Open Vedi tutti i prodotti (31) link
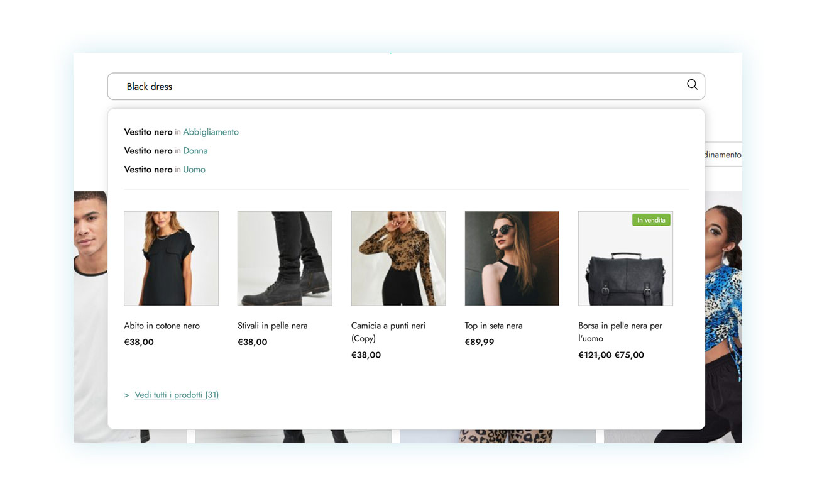Viewport: 817px width, 496px height. (177, 395)
